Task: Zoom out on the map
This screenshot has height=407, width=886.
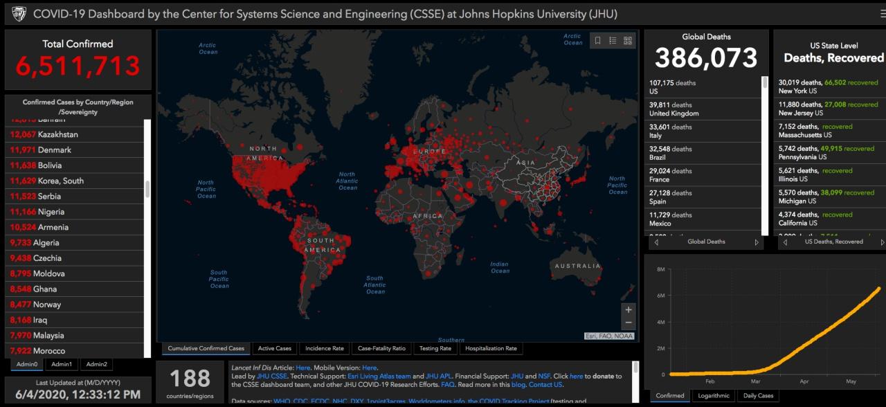Action: (x=629, y=323)
